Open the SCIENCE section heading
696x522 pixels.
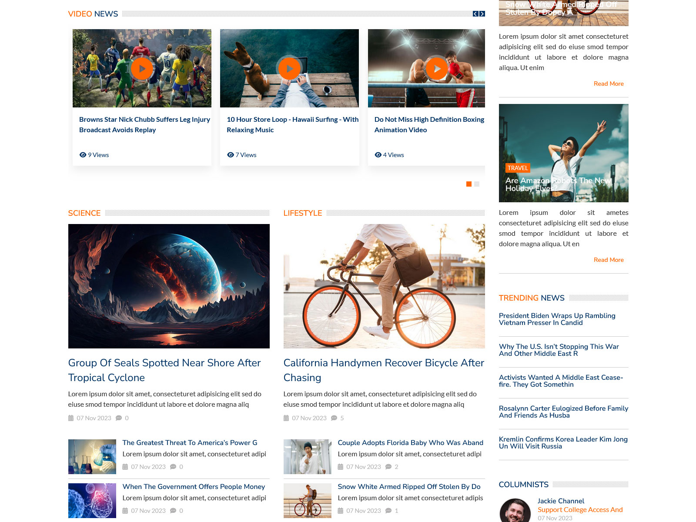[x=84, y=213]
